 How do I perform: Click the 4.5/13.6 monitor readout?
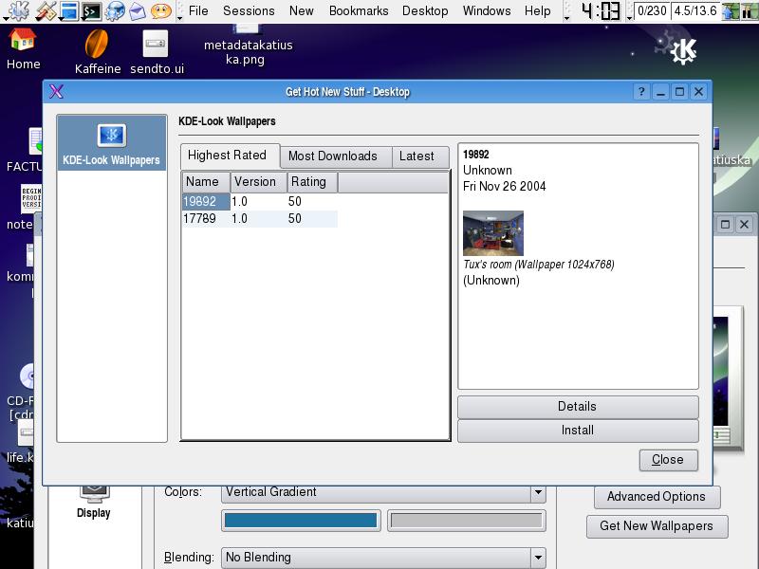(695, 10)
